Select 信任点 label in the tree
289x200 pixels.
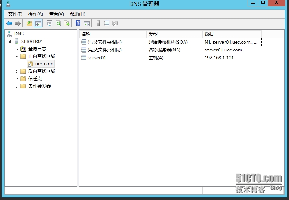[35, 79]
